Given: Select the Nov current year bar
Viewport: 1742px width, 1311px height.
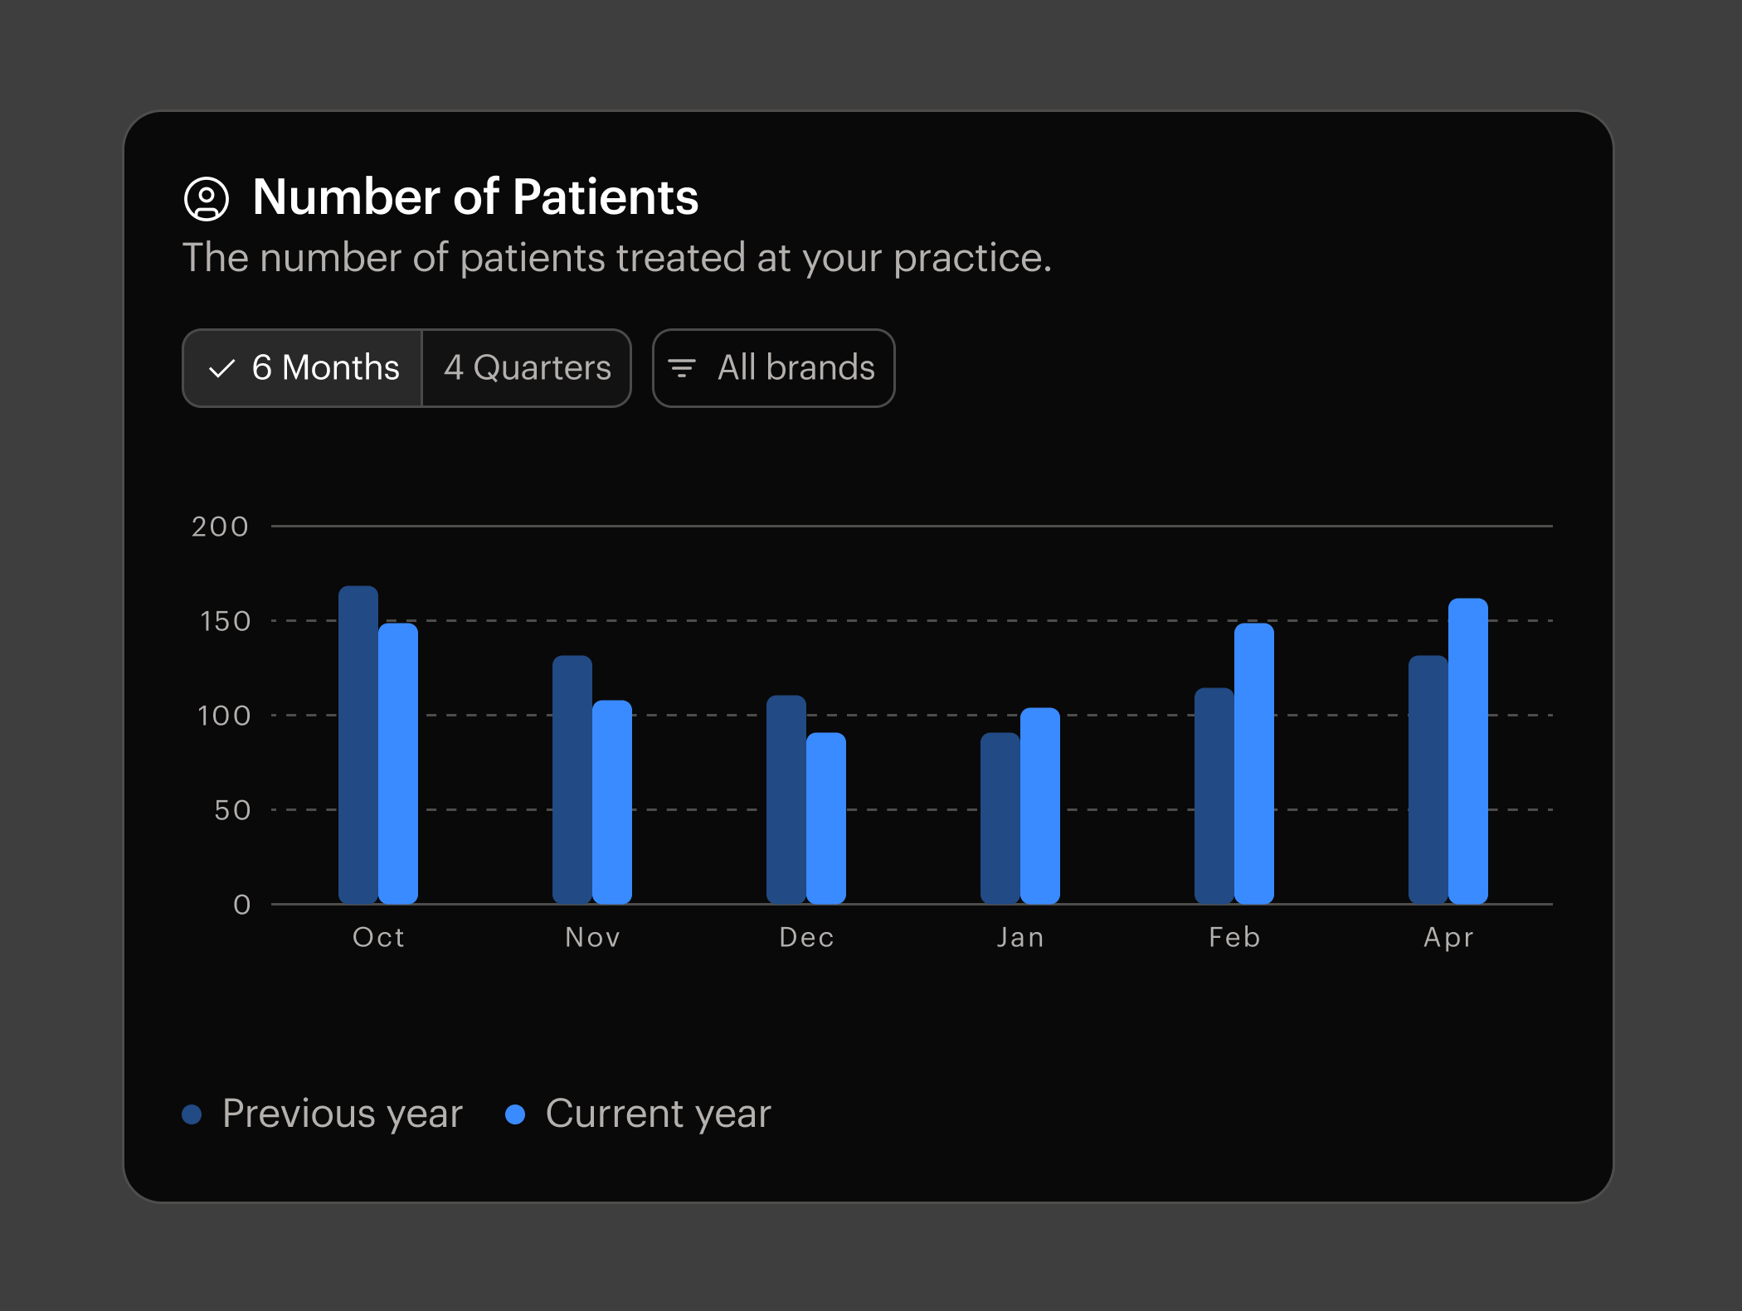Looking at the screenshot, I should point(612,802).
